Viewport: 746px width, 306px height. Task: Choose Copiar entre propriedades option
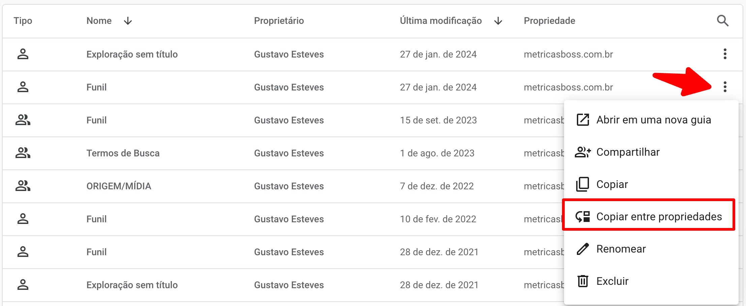659,217
